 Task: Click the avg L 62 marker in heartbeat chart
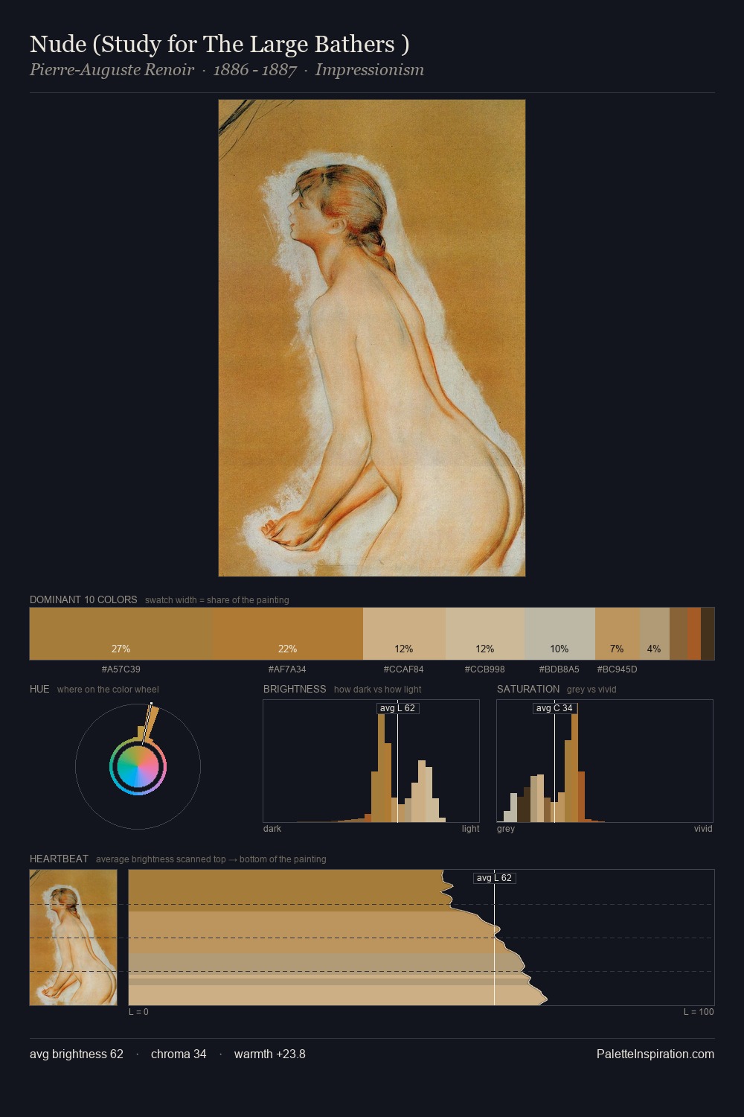pyautogui.click(x=495, y=878)
